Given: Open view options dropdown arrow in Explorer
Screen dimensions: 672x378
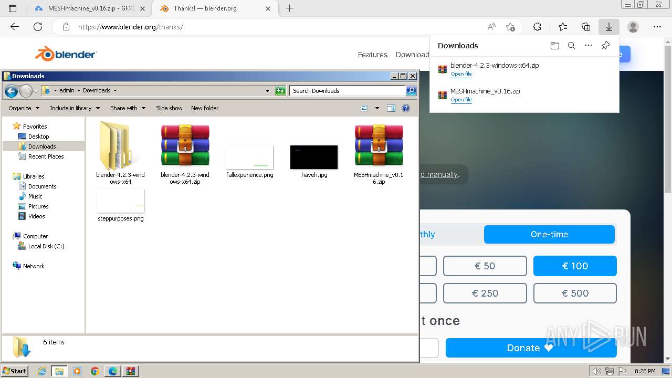Looking at the screenshot, I should 377,108.
